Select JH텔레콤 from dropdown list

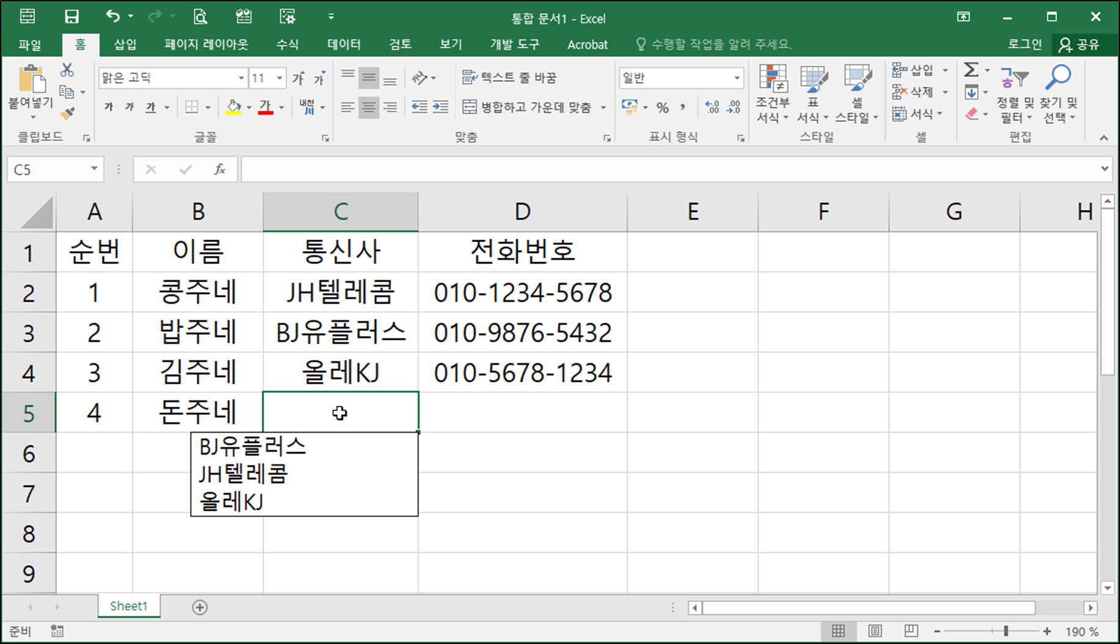point(304,474)
